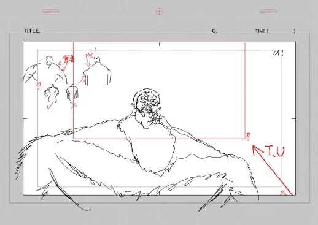
Task: Select the red A frame corner label
Action: 283,193
